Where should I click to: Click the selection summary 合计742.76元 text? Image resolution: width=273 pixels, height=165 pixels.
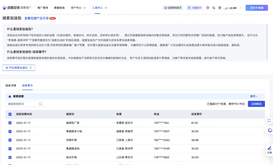237,104
